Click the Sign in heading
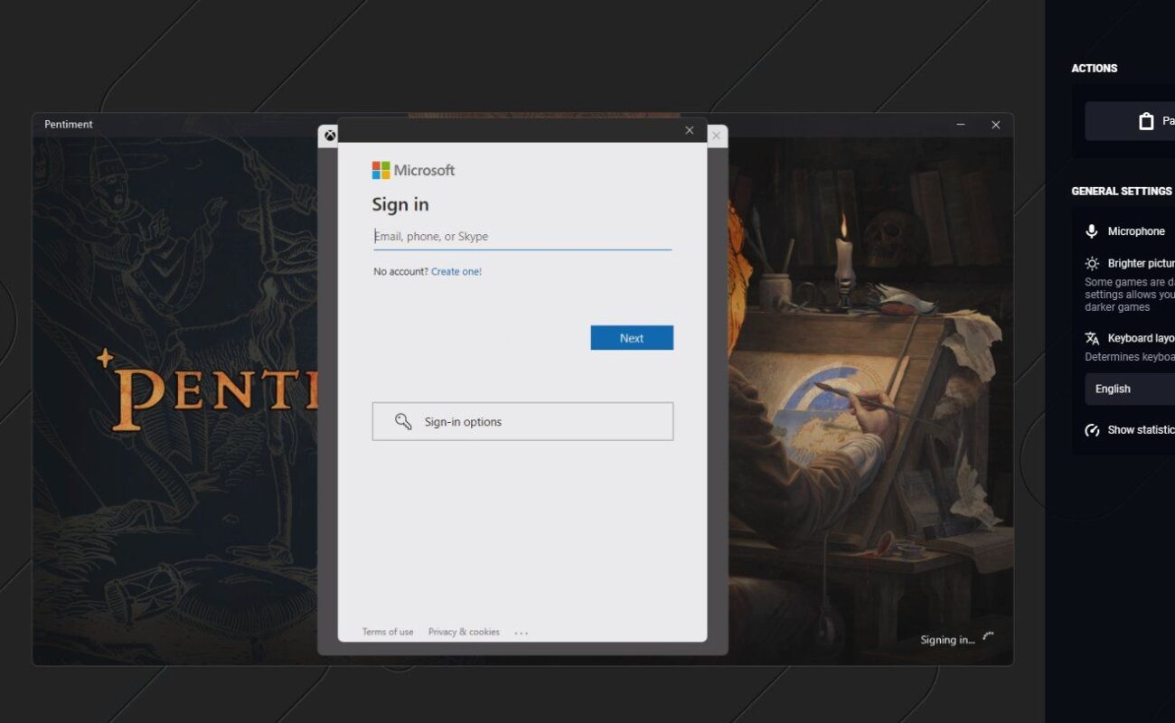The width and height of the screenshot is (1175, 723). coord(400,204)
